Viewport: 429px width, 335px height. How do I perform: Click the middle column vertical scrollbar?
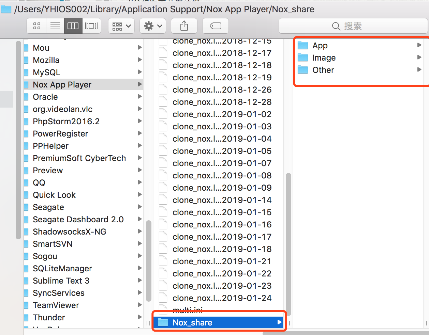(288, 245)
